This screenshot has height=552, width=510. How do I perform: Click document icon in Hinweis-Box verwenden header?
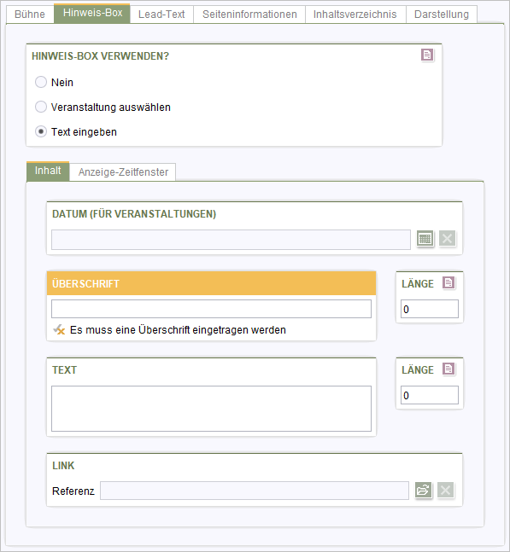[427, 55]
